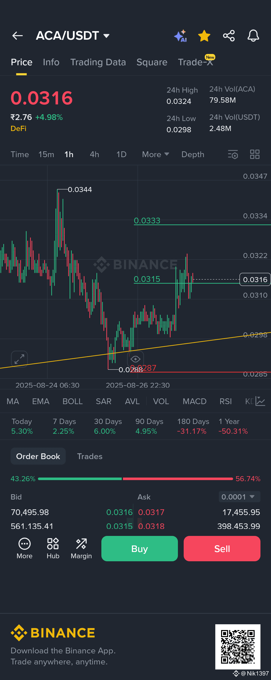Click the Binance logo in footer
Viewport: 271px width, 680px height.
pyautogui.click(x=53, y=633)
